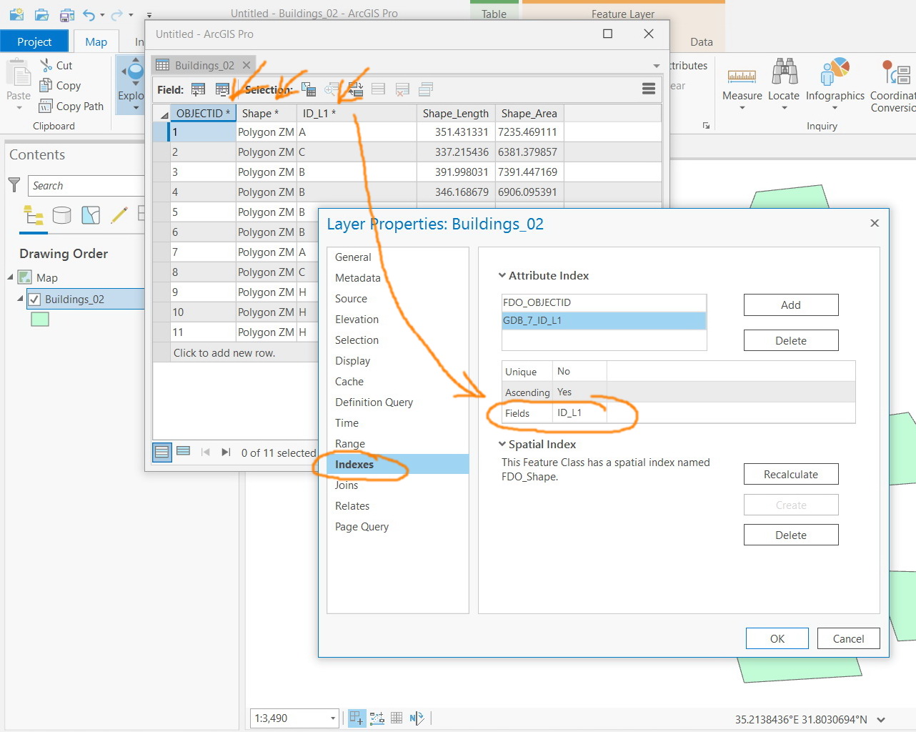This screenshot has width=916, height=732.
Task: Click the Cut scissors icon
Action: [x=46, y=65]
